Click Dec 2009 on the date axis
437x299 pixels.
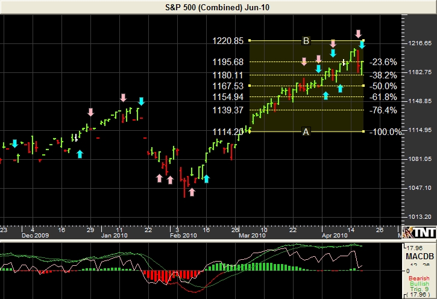[35, 236]
